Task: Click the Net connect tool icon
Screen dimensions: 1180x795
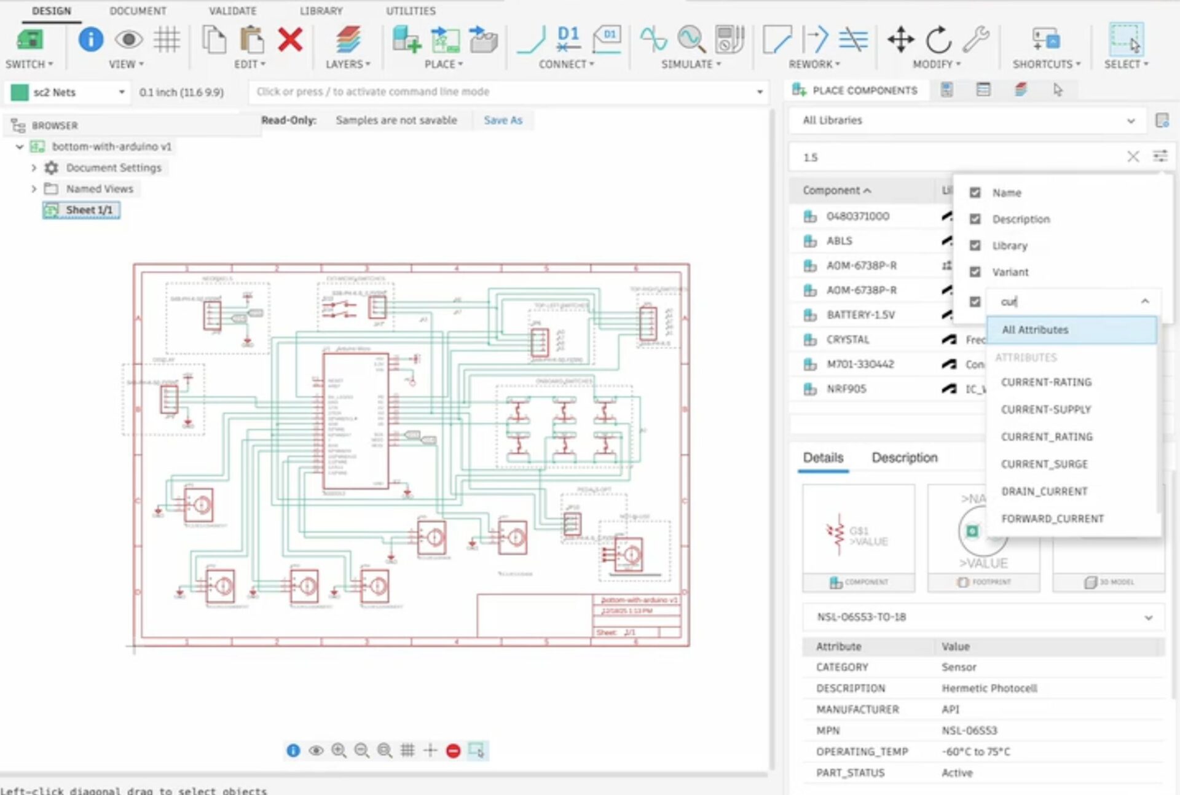Action: tap(531, 40)
